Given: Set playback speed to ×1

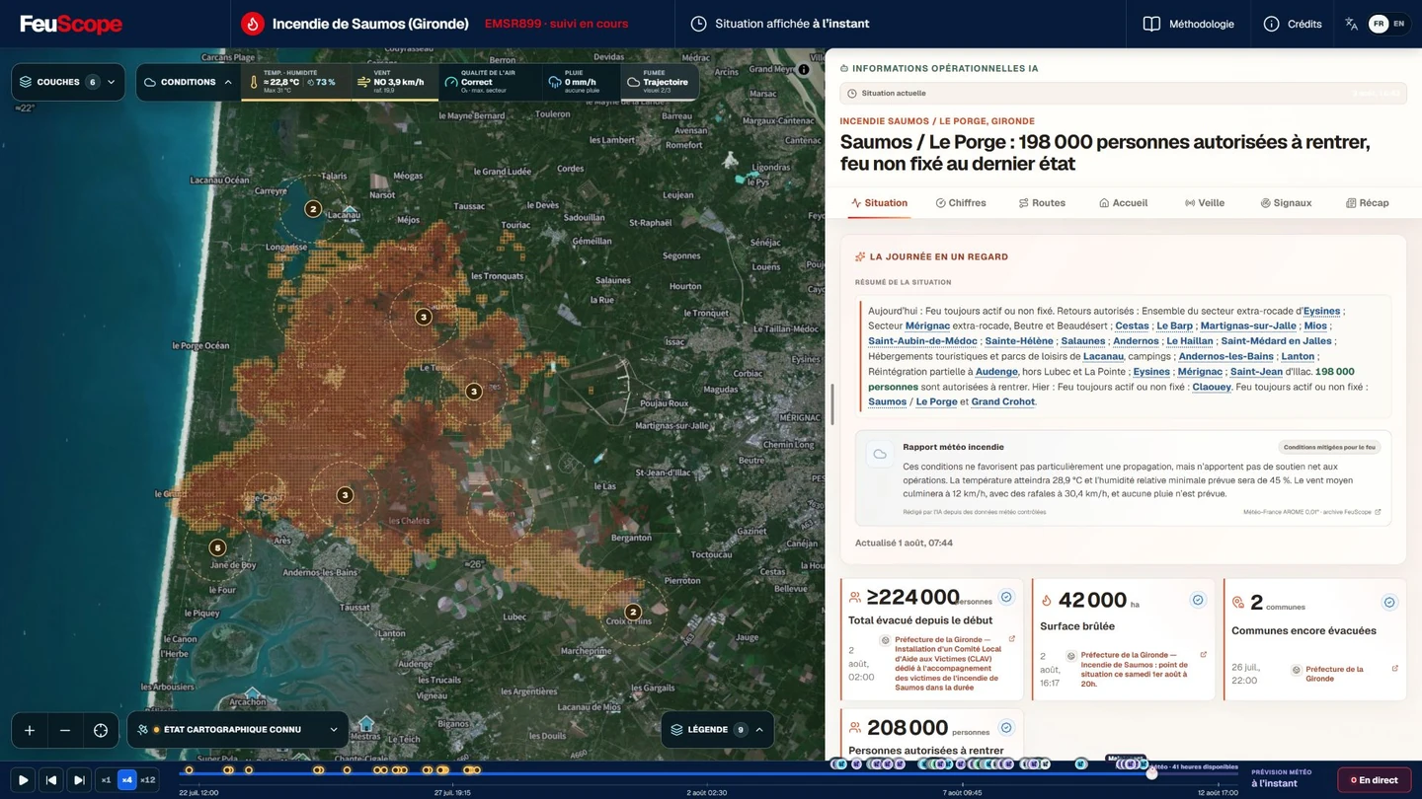Looking at the screenshot, I should pos(106,780).
